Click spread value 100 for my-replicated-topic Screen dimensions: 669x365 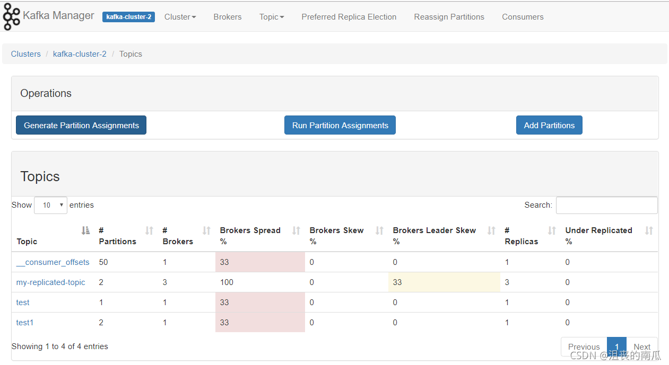(x=227, y=282)
